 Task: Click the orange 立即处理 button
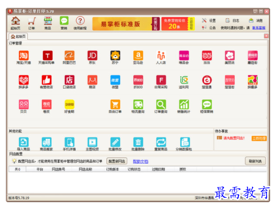click(259, 139)
